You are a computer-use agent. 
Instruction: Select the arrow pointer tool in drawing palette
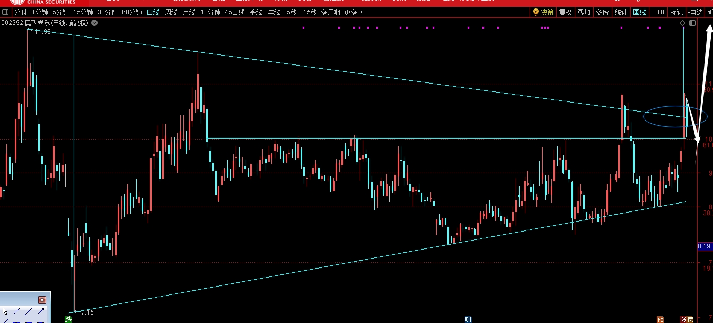coord(5,311)
